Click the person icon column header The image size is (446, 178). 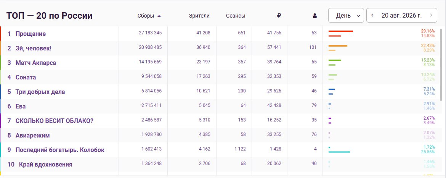[314, 16]
